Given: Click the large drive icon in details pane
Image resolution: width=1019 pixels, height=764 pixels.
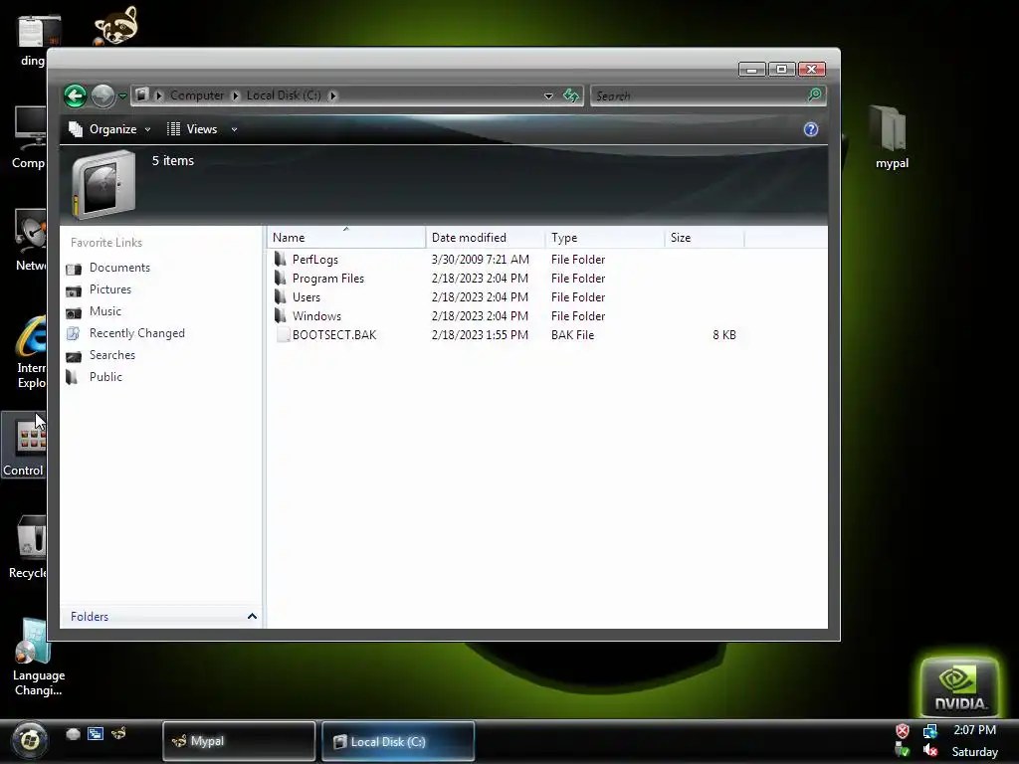Looking at the screenshot, I should [103, 184].
